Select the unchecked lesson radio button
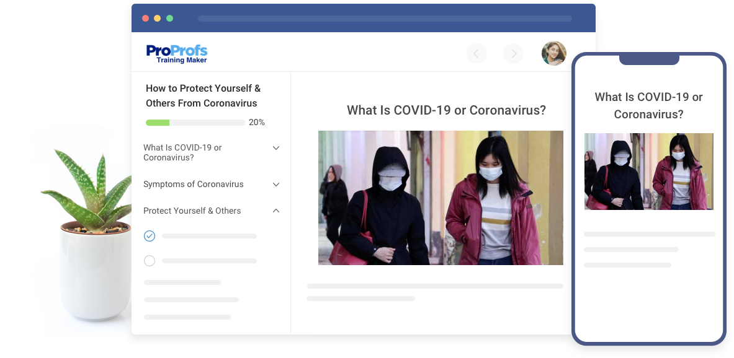 pyautogui.click(x=150, y=261)
